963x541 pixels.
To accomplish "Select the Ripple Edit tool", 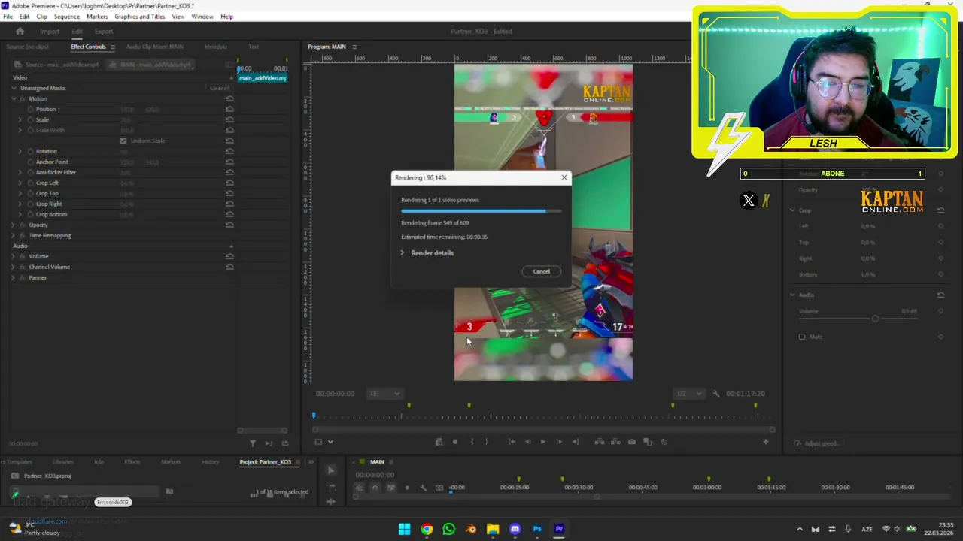I will click(x=330, y=502).
